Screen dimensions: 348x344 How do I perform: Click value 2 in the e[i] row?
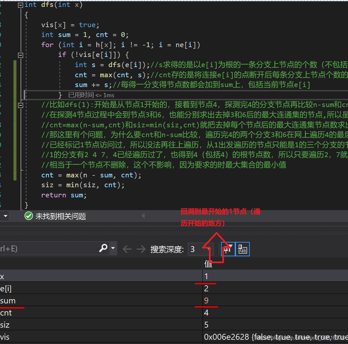[206, 288]
